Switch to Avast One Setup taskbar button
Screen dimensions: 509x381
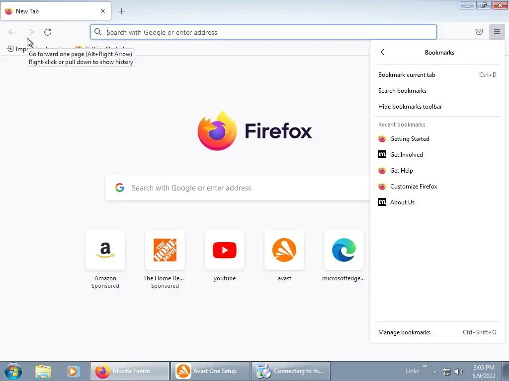coord(210,371)
